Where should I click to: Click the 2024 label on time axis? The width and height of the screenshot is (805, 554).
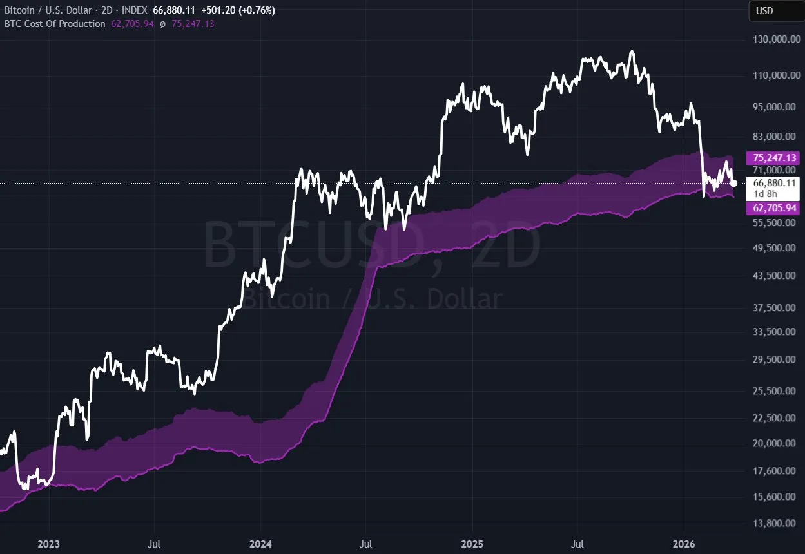260,544
